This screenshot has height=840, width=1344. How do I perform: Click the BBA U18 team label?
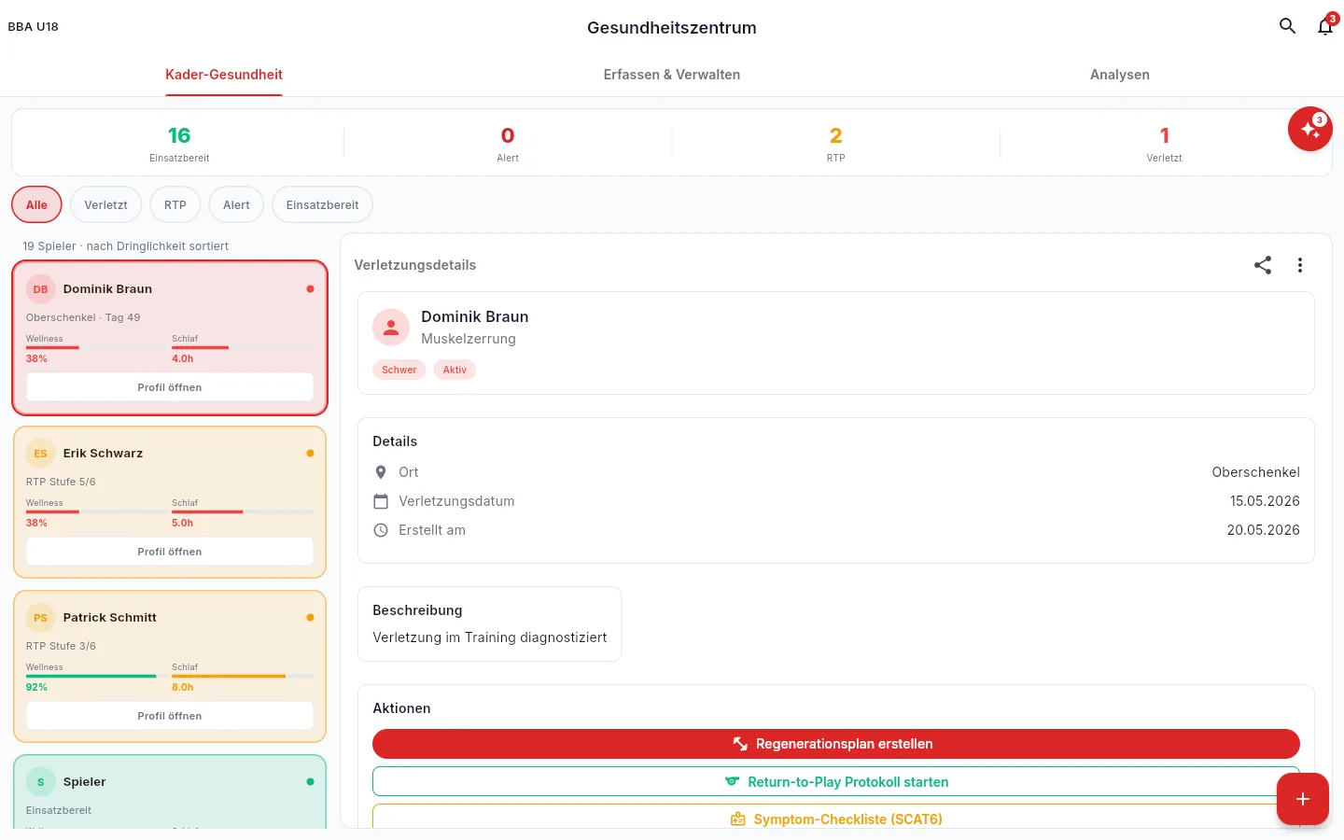point(34,26)
